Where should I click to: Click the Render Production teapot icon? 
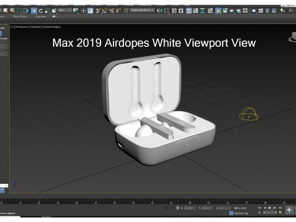[x=232, y=10]
